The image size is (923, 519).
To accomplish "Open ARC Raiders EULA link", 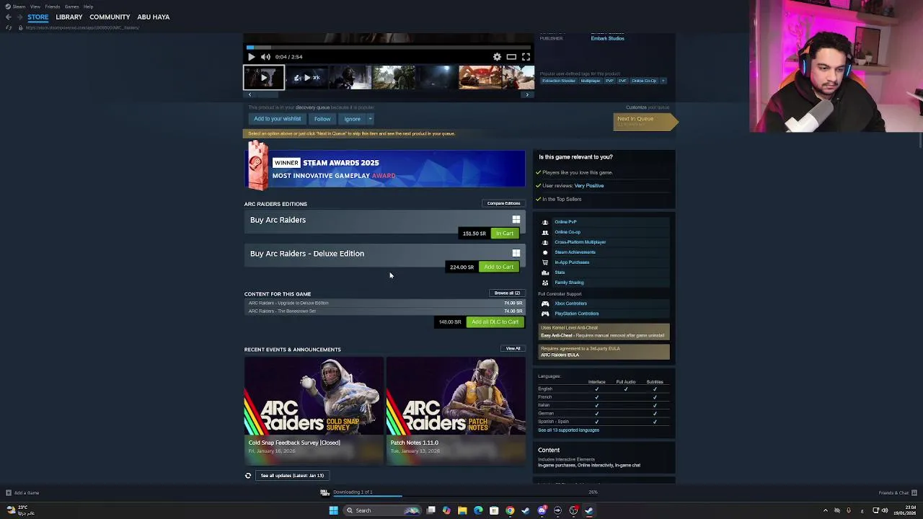I will pos(560,355).
